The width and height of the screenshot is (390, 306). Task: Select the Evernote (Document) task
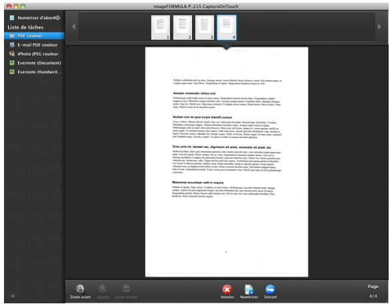34,63
